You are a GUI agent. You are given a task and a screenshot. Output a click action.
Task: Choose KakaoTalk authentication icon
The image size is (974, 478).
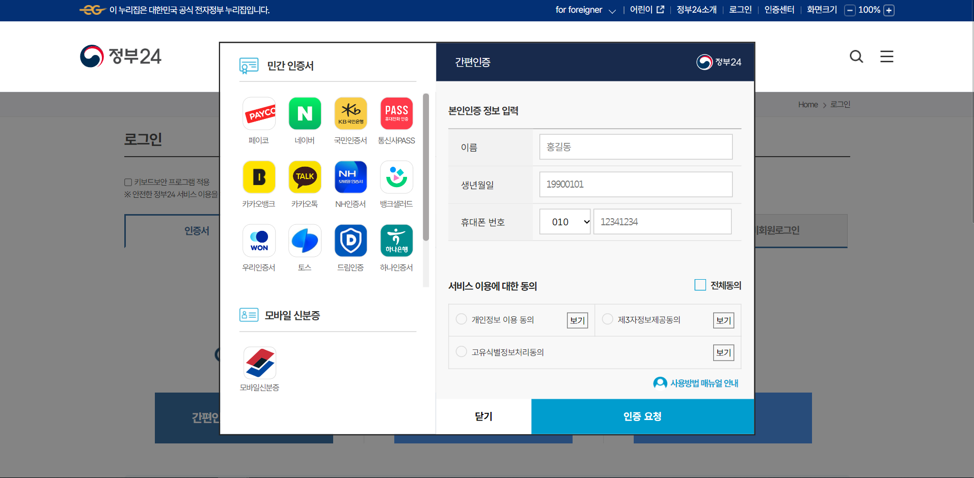pyautogui.click(x=305, y=177)
